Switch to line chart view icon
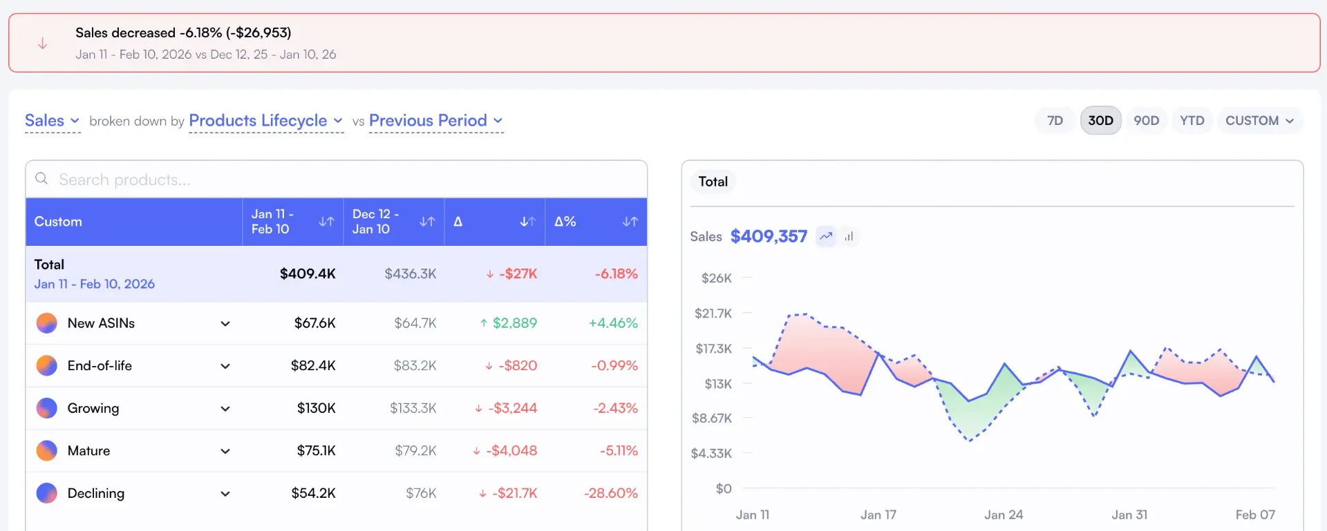Screen dimensions: 1327x531 pos(826,236)
